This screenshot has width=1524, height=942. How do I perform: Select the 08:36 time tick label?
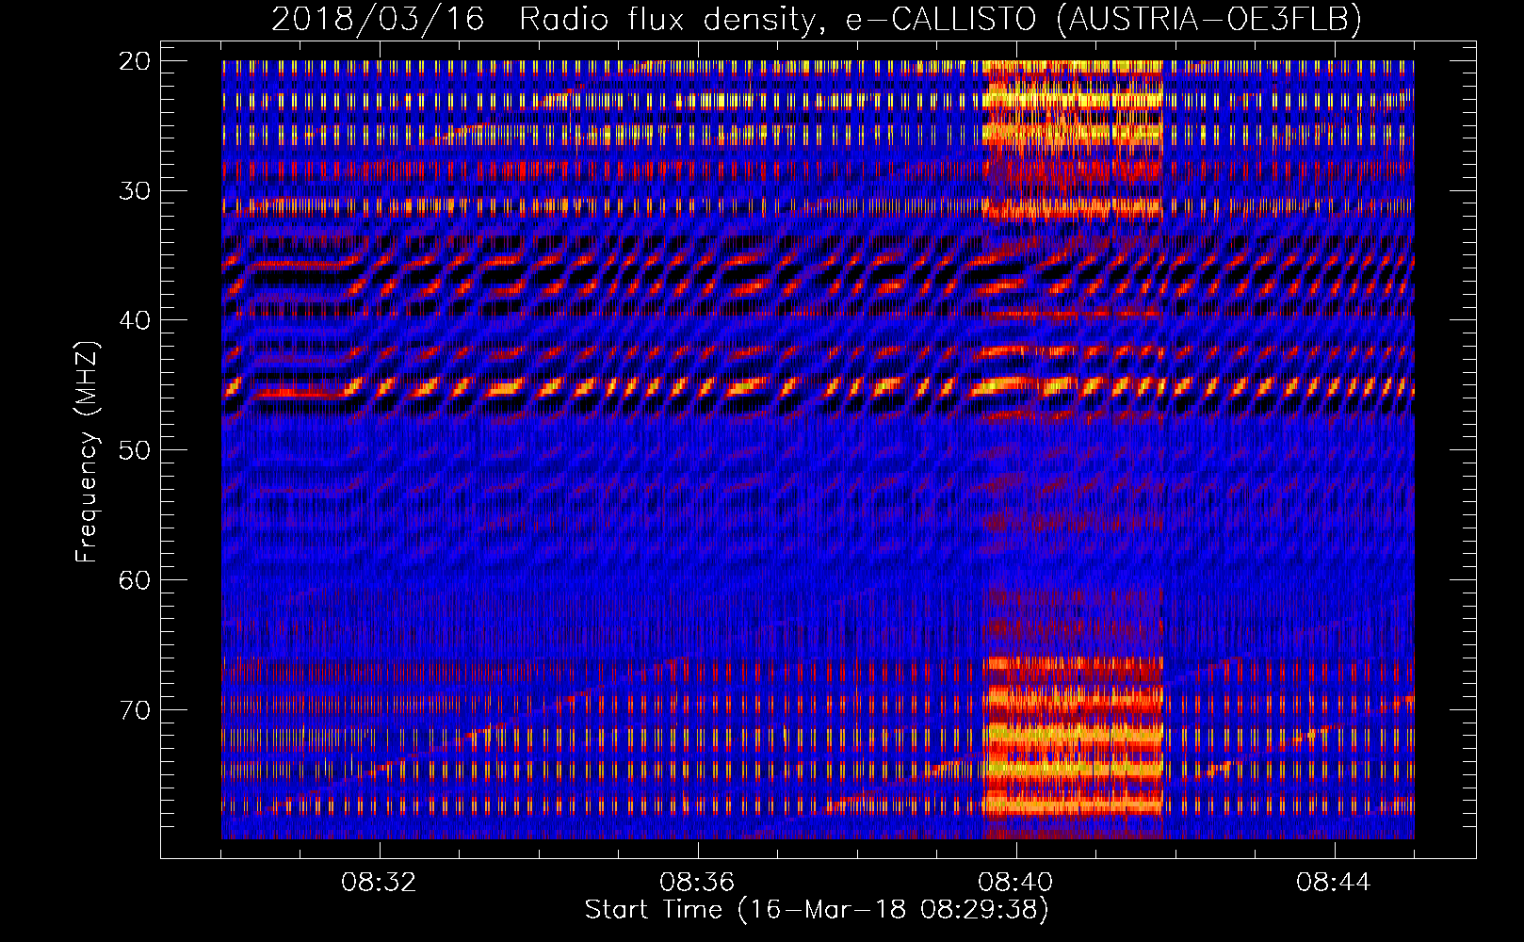pyautogui.click(x=698, y=883)
